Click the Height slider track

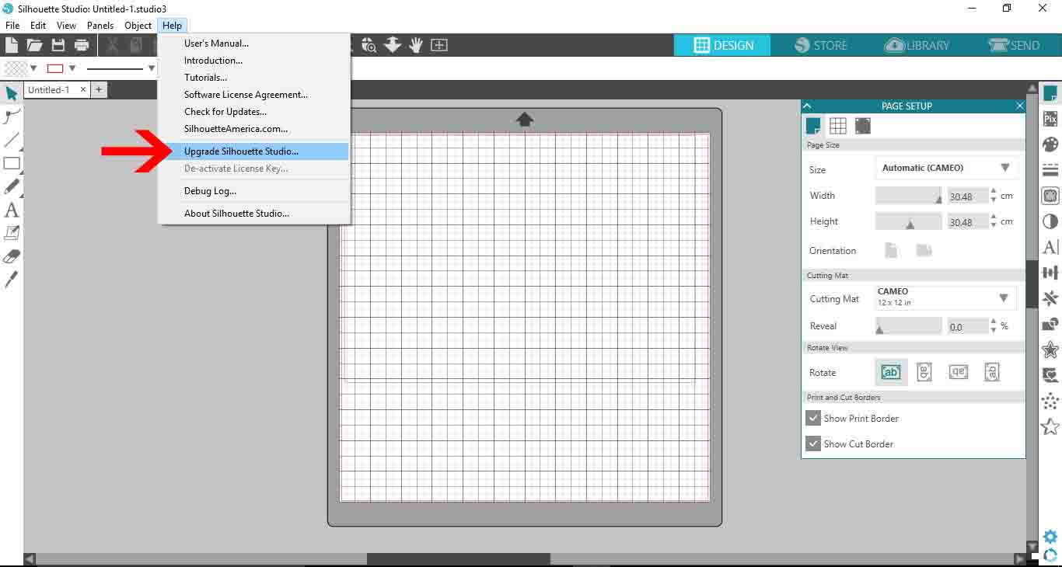pos(909,221)
